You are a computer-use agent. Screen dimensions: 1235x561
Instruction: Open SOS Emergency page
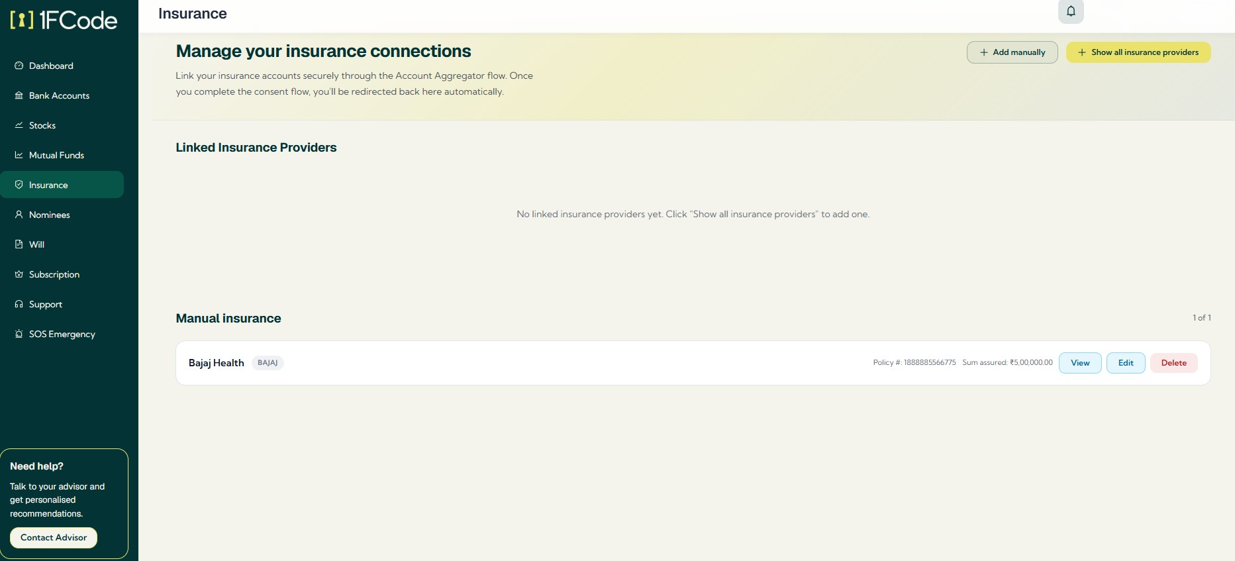(62, 334)
